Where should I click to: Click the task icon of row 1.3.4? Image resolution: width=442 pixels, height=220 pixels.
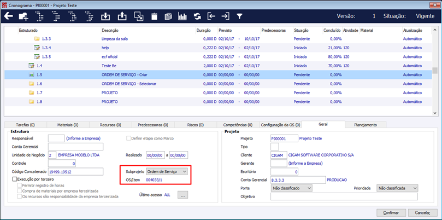[x=37, y=48]
